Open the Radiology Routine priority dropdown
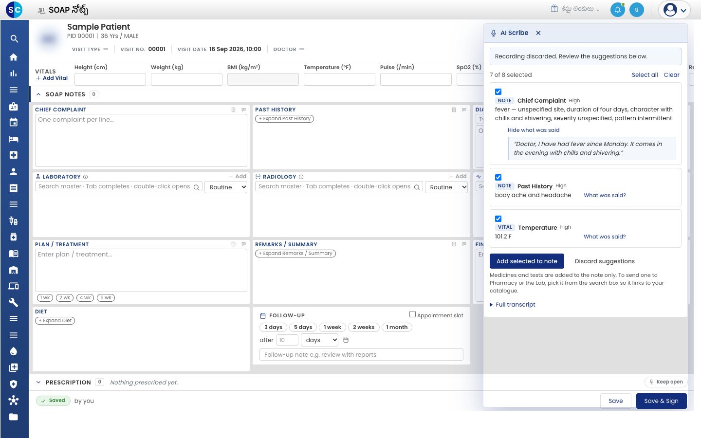The width and height of the screenshot is (701, 438). [446, 187]
